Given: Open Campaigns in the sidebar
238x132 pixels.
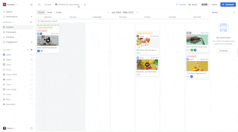Looking at the screenshot, I should tap(11, 32).
